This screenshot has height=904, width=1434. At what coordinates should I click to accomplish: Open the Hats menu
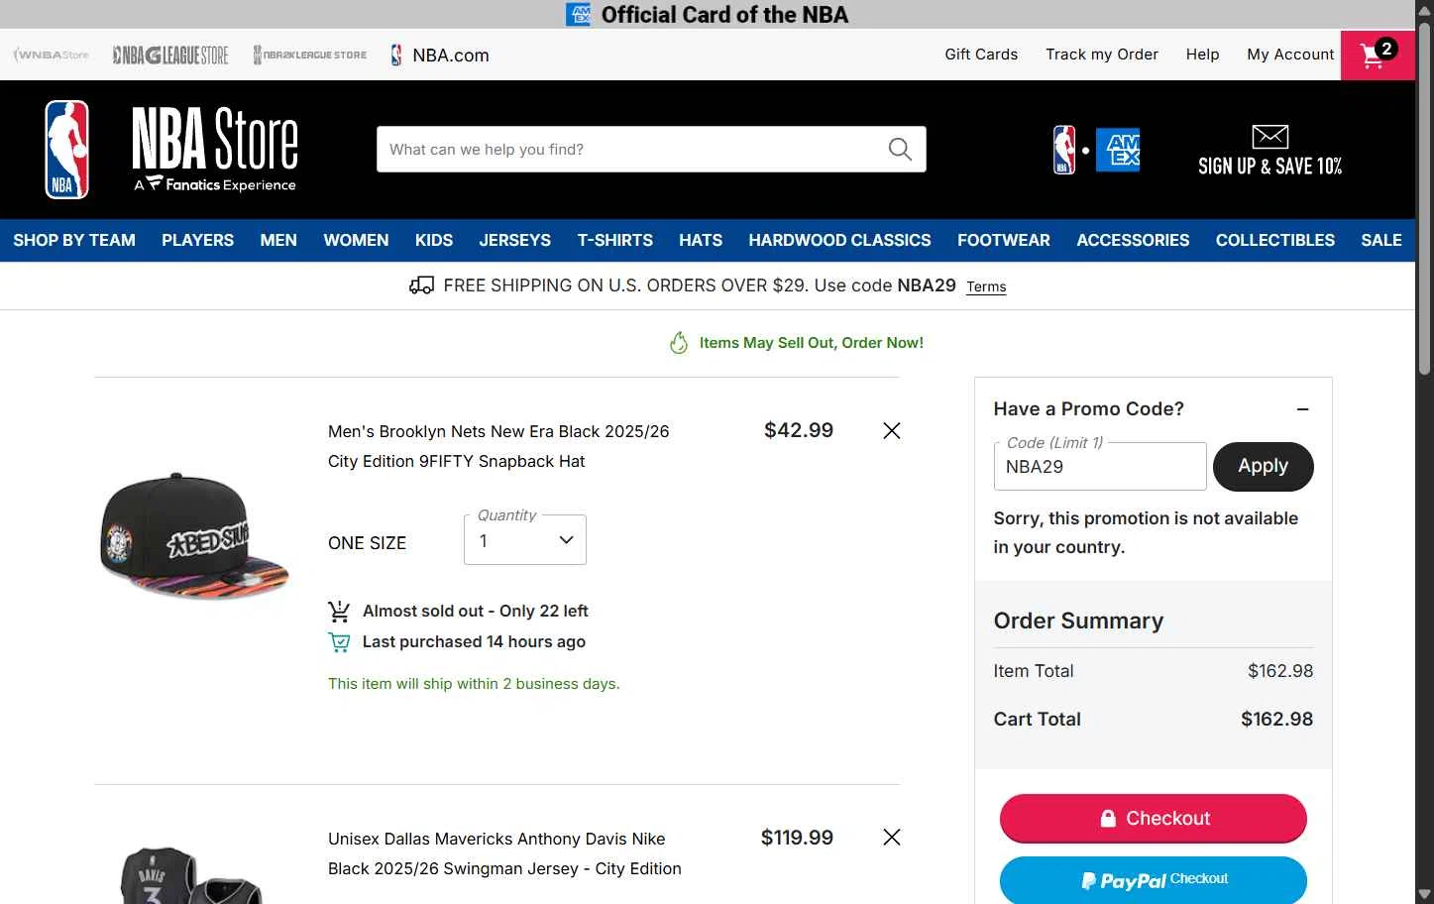pyautogui.click(x=701, y=240)
